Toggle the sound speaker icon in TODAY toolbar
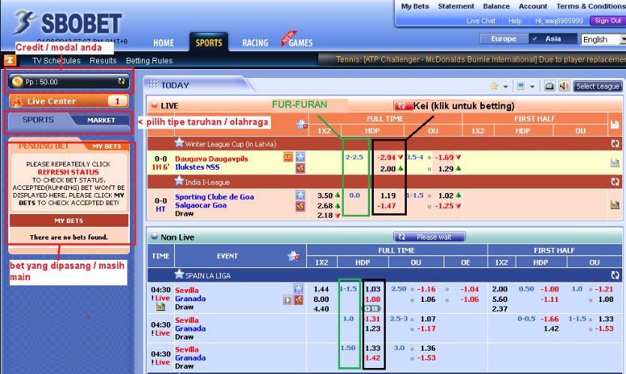 (x=564, y=86)
